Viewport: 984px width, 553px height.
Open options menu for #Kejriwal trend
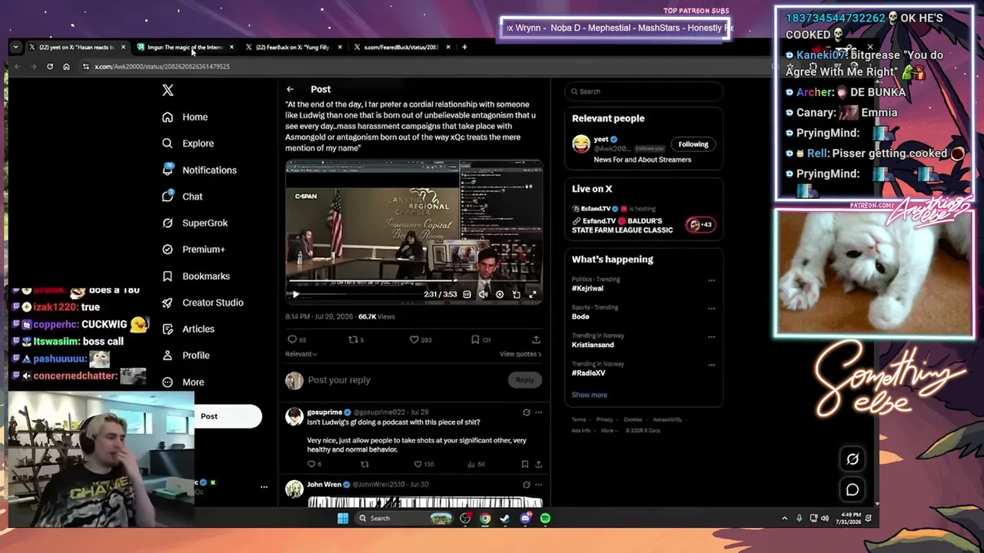(x=711, y=280)
